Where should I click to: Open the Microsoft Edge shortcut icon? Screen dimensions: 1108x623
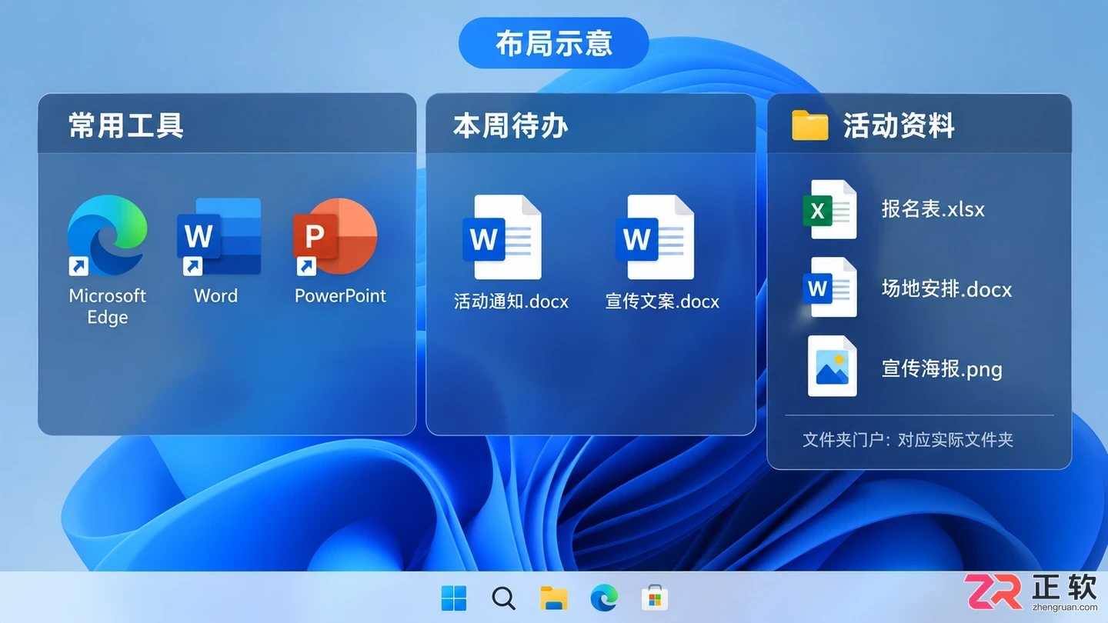[x=107, y=235]
